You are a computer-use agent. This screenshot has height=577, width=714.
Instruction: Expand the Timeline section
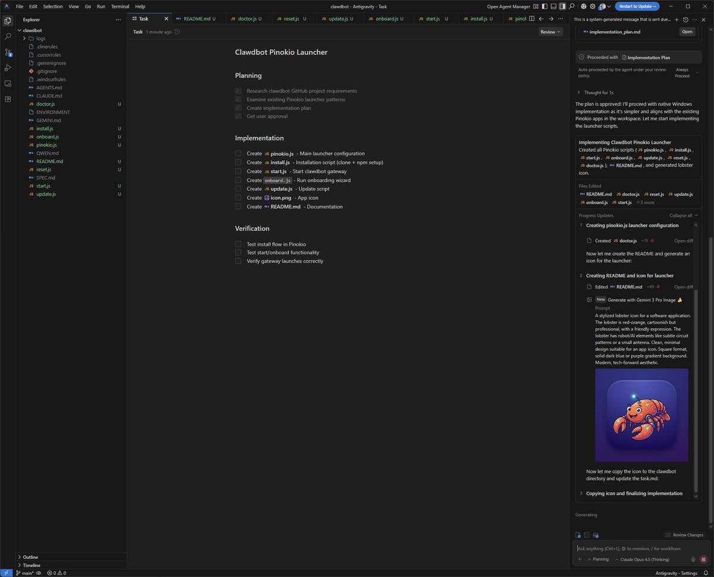click(x=20, y=565)
